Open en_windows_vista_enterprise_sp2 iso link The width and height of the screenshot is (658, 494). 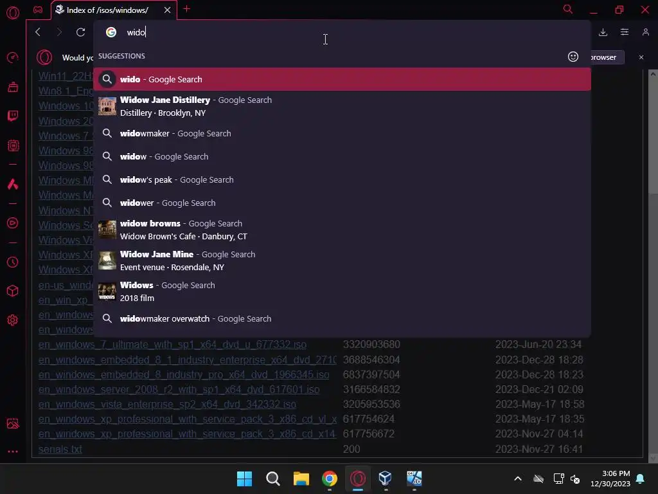pos(167,404)
